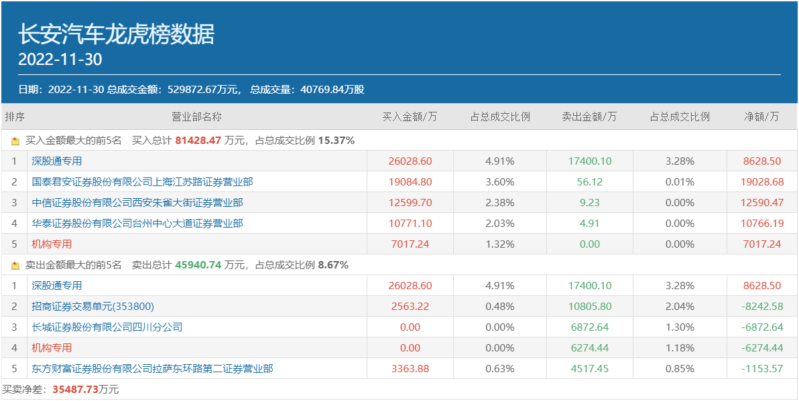The image size is (799, 401).
Task: Open 华泰证券台州中心大道证券营业部 link
Action: point(137,223)
